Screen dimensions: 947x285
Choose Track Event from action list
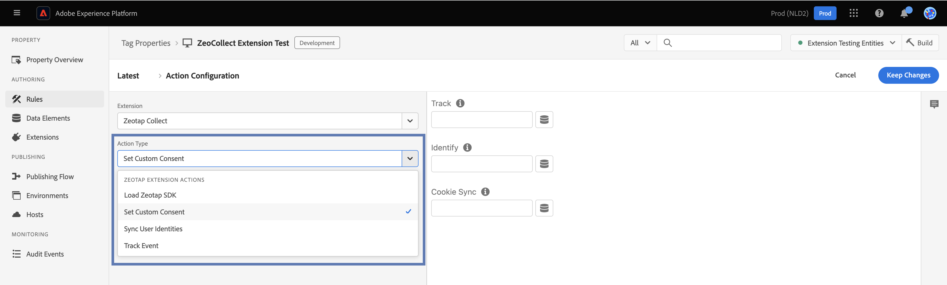point(141,246)
